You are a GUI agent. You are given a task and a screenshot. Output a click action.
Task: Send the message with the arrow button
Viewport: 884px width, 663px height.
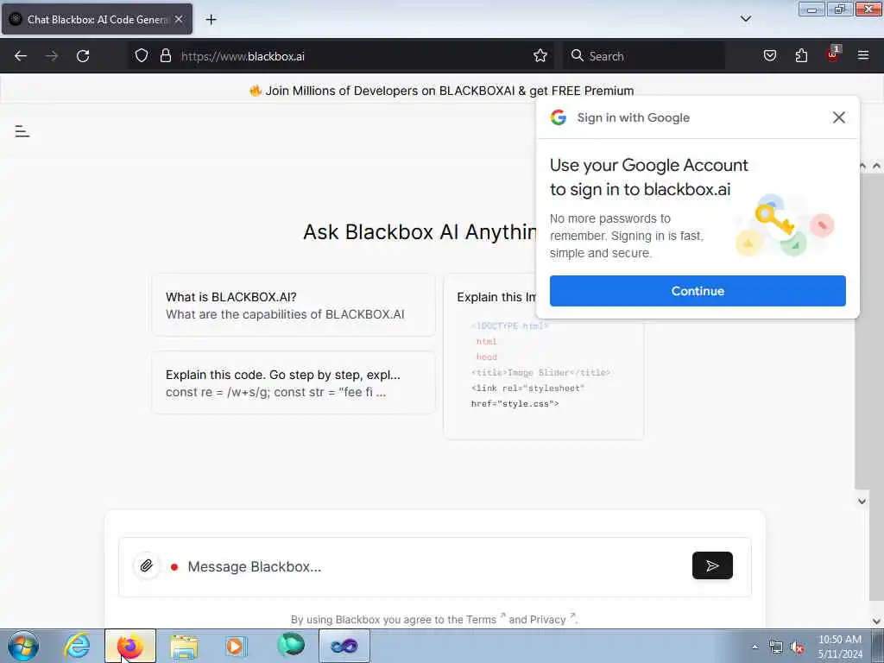pyautogui.click(x=712, y=565)
